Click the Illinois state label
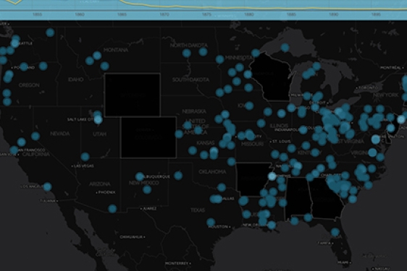 click(279, 126)
